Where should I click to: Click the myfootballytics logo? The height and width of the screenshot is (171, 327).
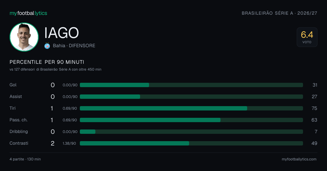[x=28, y=13]
